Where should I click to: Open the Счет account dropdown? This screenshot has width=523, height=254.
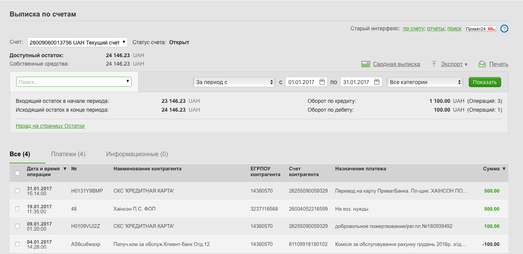[x=77, y=42]
